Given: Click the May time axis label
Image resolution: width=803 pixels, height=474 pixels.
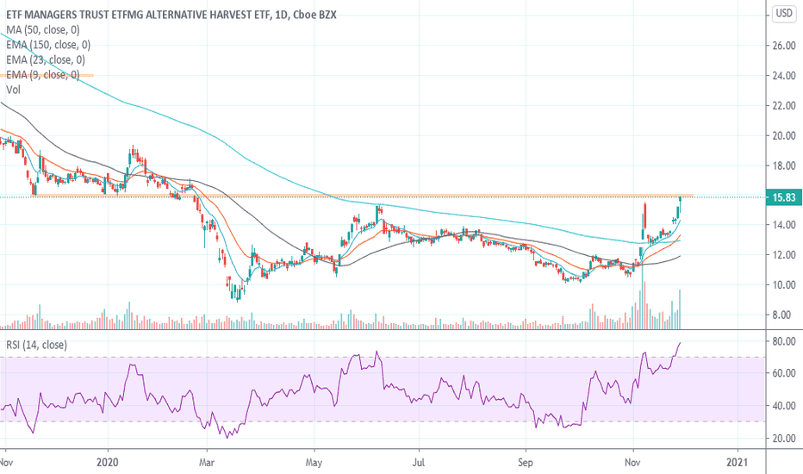Looking at the screenshot, I should (314, 462).
